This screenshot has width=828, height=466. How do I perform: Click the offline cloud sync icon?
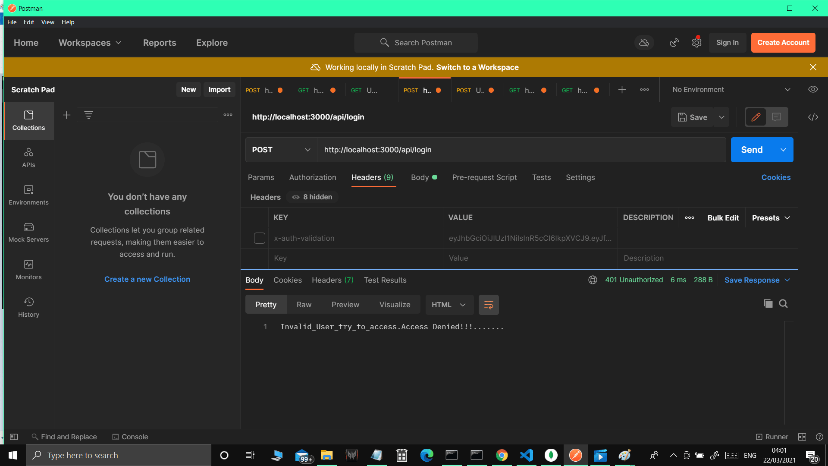point(644,43)
